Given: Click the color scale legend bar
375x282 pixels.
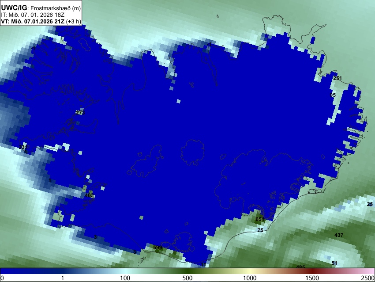Looking at the screenshot, I should (187, 271).
